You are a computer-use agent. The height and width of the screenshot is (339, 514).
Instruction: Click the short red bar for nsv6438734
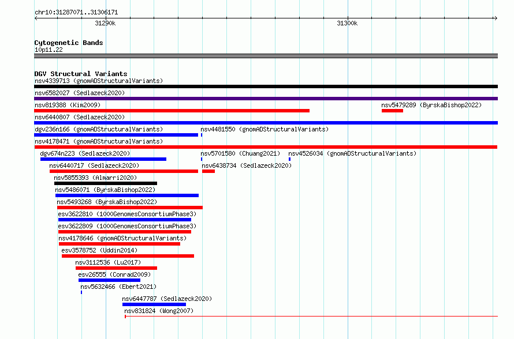point(208,171)
